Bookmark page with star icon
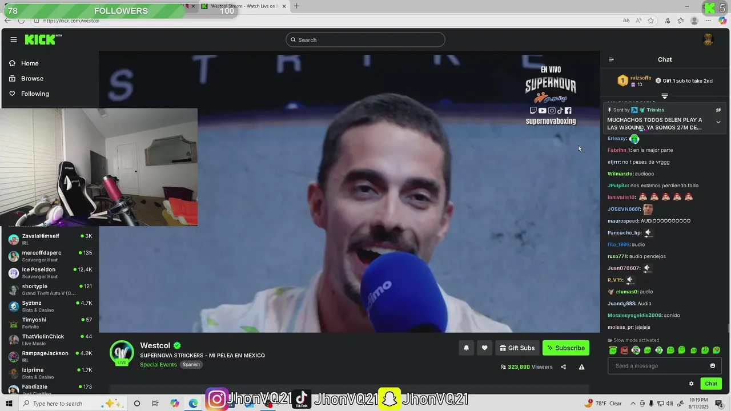 650,21
